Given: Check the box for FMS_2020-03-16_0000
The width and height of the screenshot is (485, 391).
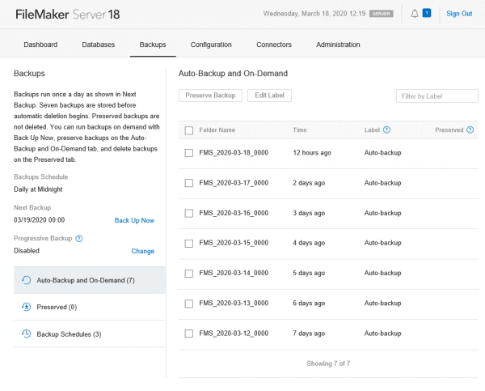Looking at the screenshot, I should pos(188,213).
